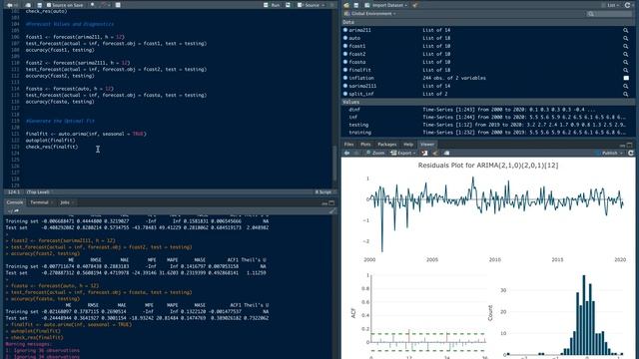The width and height of the screenshot is (639, 359).
Task: Click the compile report notebook icon
Action: click(118, 5)
